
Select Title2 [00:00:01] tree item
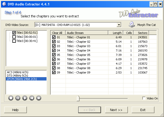click(x=27, y=37)
